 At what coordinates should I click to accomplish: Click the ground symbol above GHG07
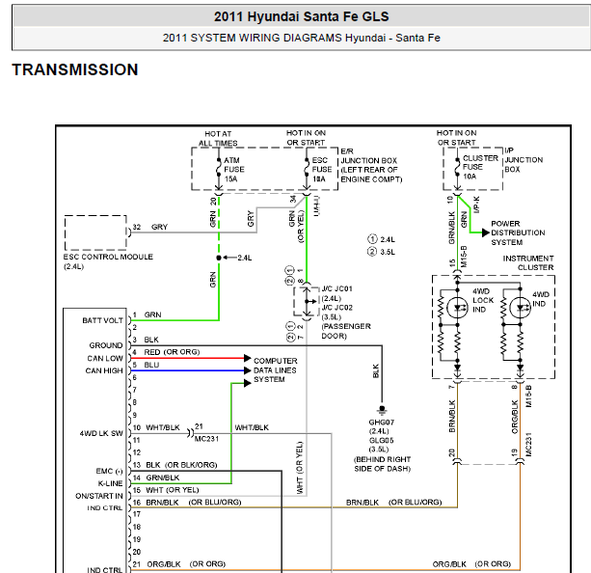(382, 410)
